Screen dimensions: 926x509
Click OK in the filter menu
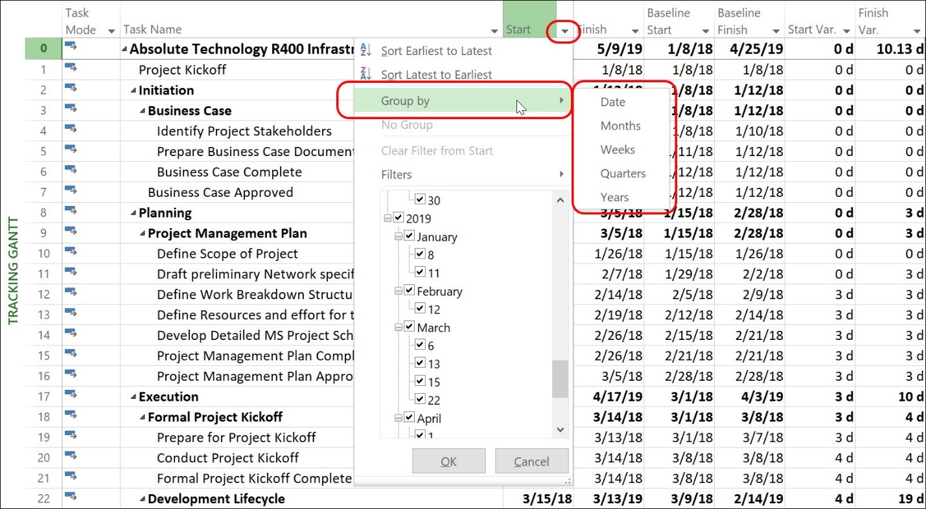448,461
